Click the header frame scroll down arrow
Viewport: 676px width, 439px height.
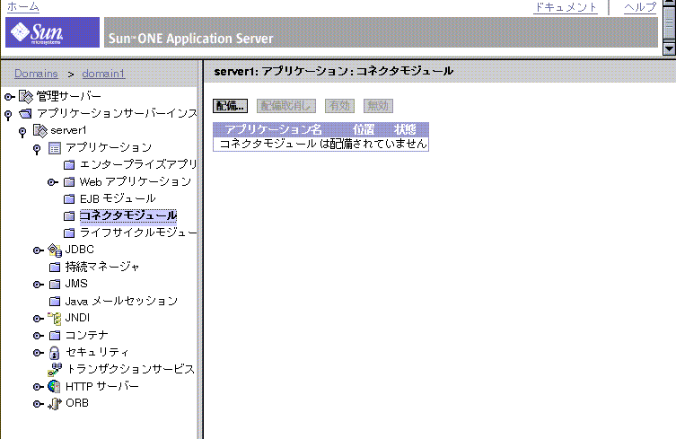(x=669, y=48)
